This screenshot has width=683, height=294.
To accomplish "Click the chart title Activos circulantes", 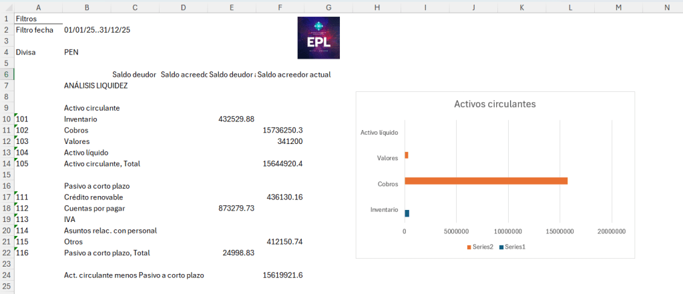I will click(495, 104).
